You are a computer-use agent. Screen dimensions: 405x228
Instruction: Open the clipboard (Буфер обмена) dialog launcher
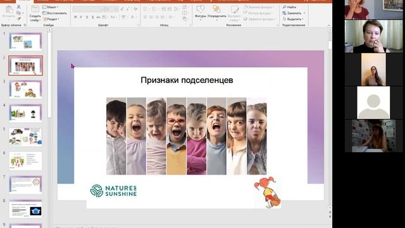tap(25, 25)
